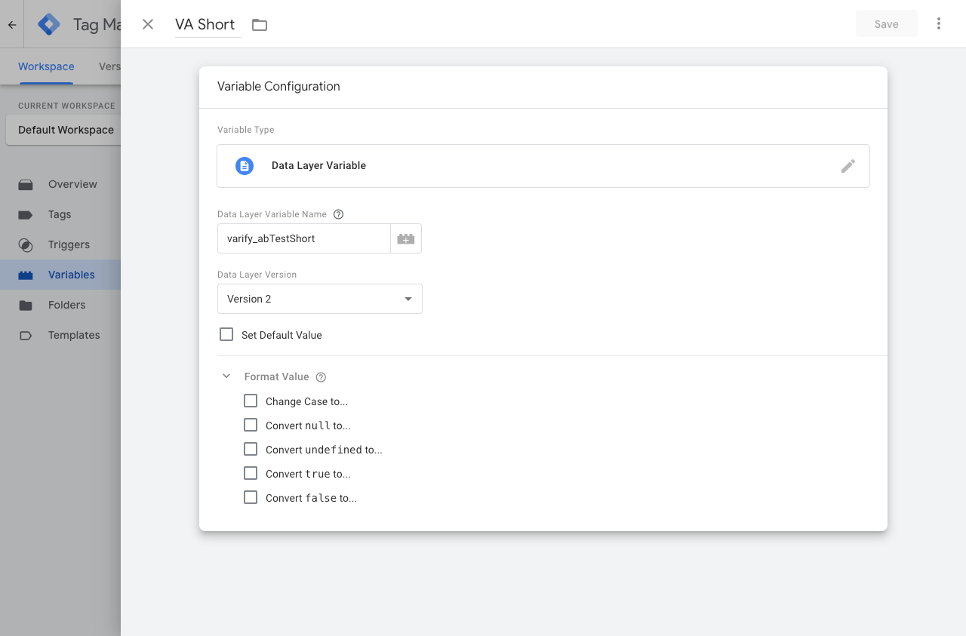Open help for Format Value
The image size is (966, 636).
click(x=321, y=377)
